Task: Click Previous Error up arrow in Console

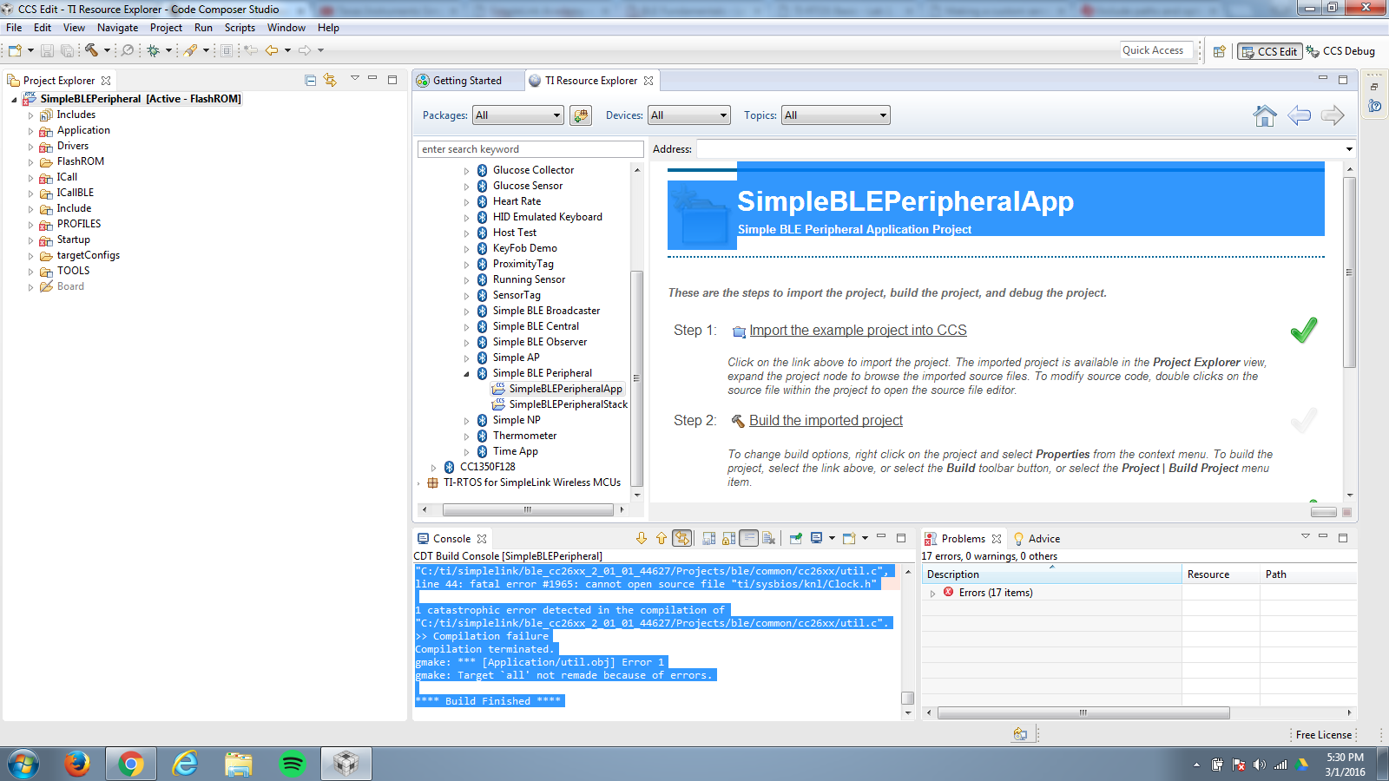Action: pyautogui.click(x=662, y=539)
